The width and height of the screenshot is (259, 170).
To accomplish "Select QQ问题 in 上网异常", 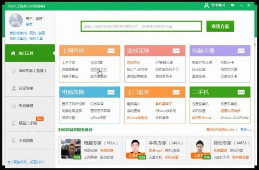I will coord(96,62).
